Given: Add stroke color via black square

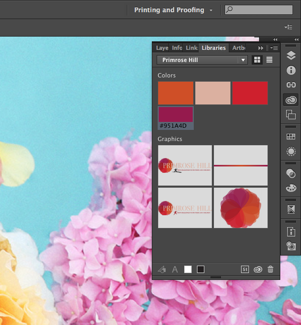Looking at the screenshot, I should [201, 269].
